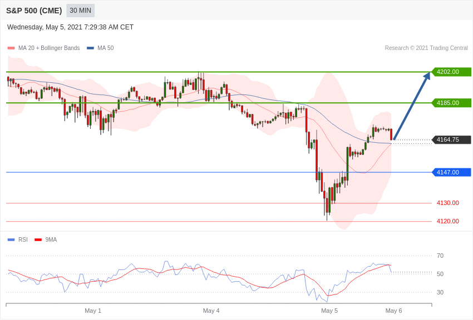Click the MA 20 + Bollinger Bands legend label

click(x=49, y=48)
